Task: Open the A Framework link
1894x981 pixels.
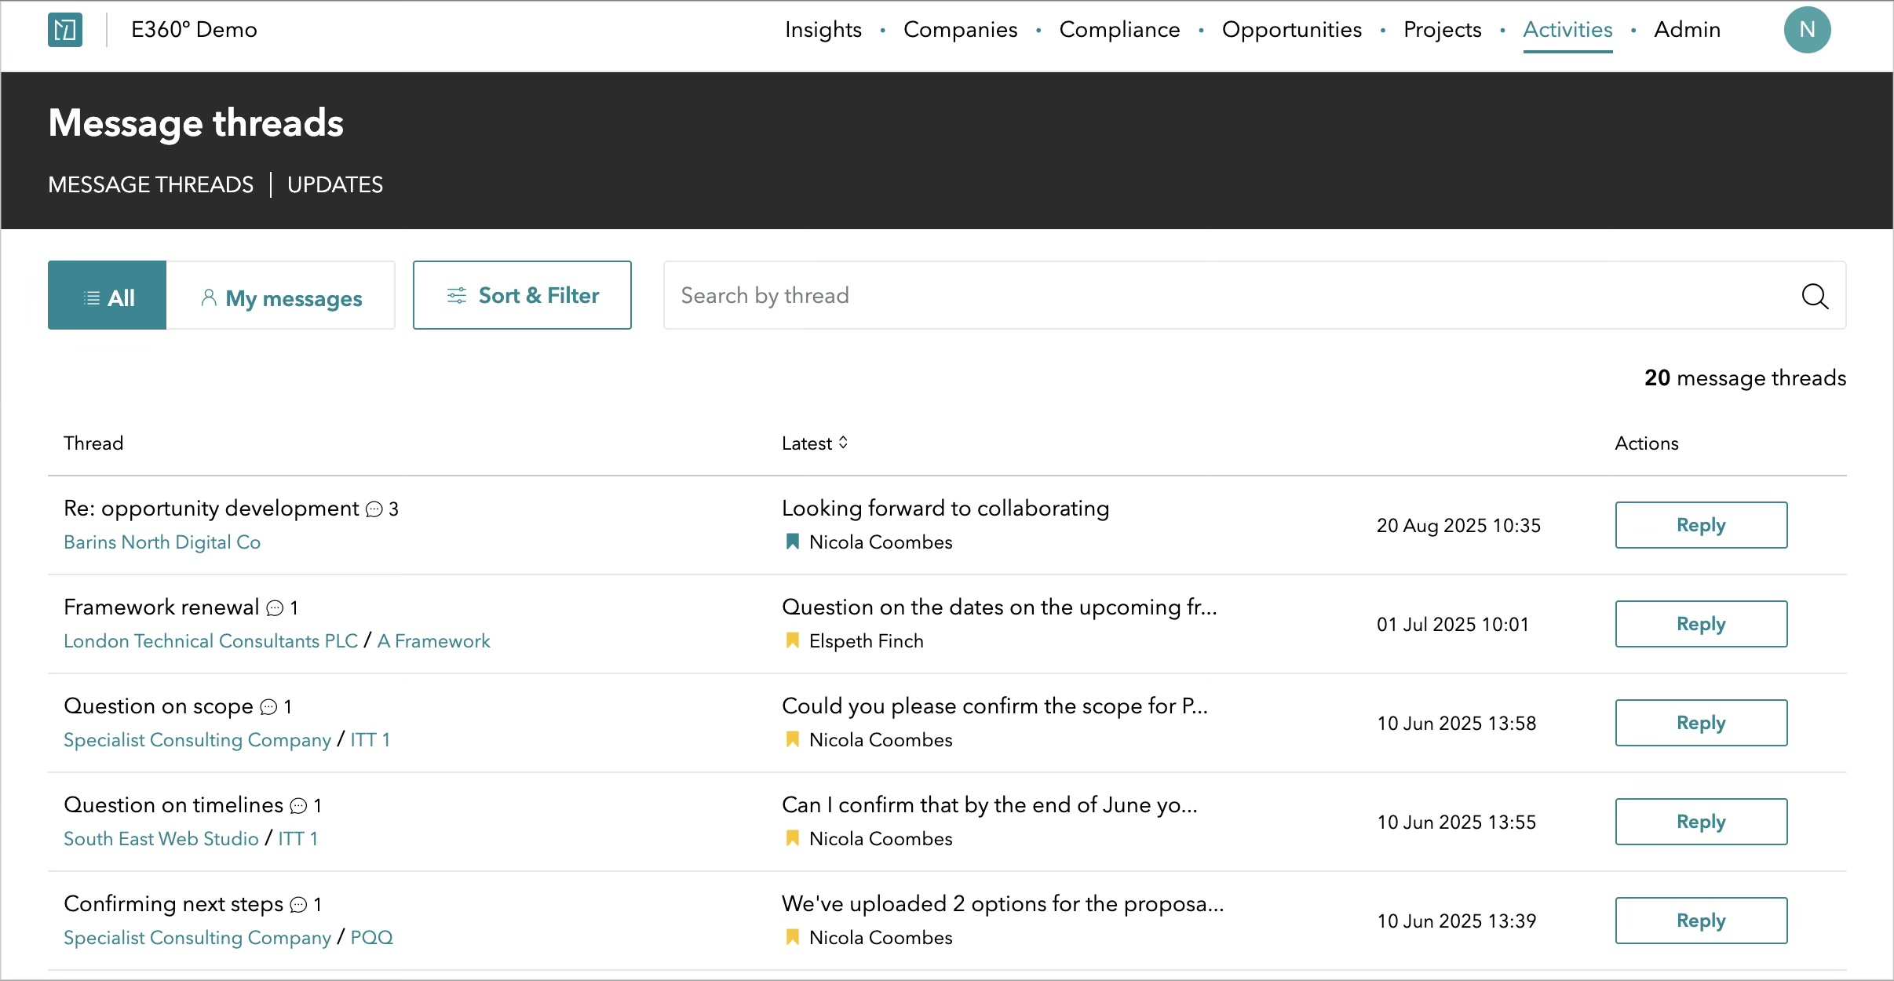Action: click(x=433, y=641)
